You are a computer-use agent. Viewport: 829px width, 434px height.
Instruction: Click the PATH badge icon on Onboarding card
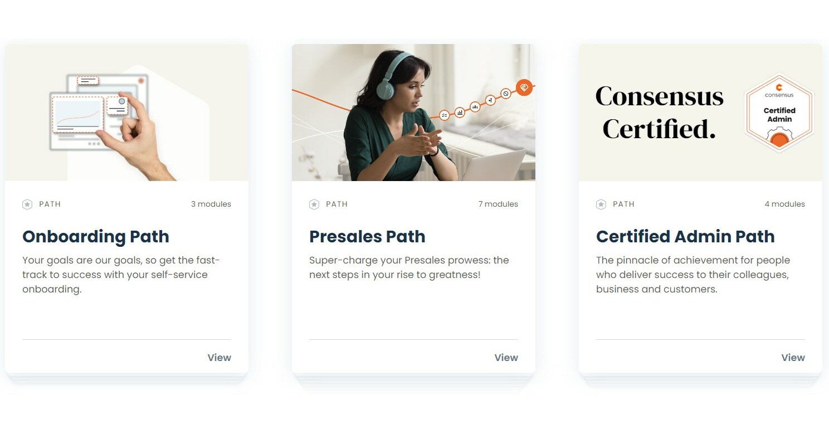[x=27, y=204]
